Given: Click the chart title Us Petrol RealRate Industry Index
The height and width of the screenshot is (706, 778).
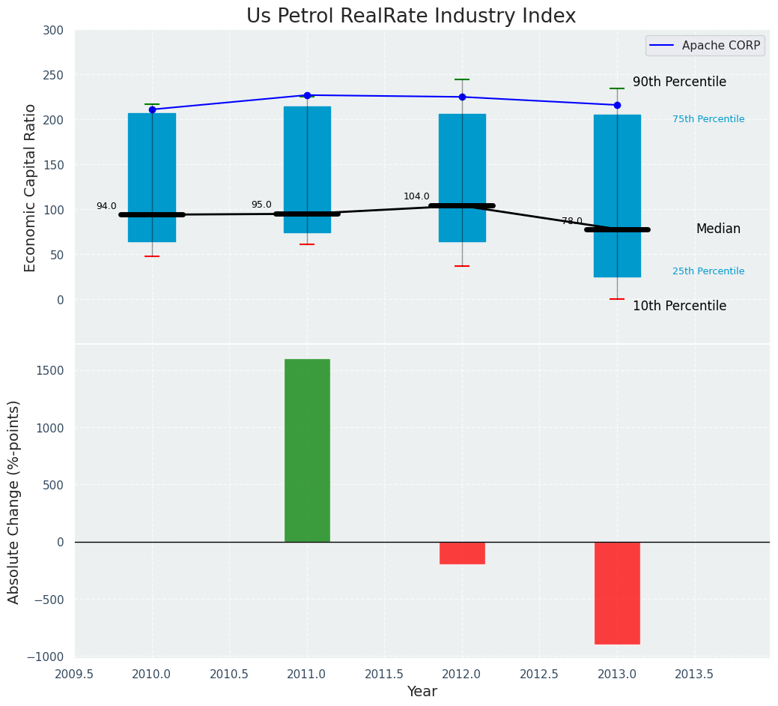Looking at the screenshot, I should pos(411,16).
